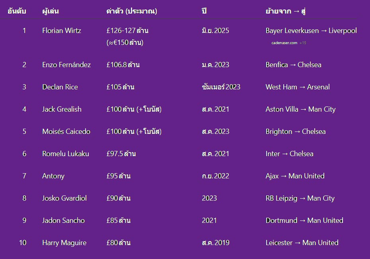This screenshot has width=370, height=259.
Task: Click the Romelu Lukaku name
Action: (x=66, y=154)
